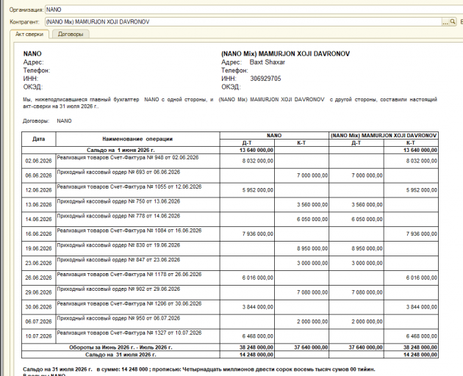Select the date cell 19.06.2026
The height and width of the screenshot is (376, 463).
coord(39,249)
